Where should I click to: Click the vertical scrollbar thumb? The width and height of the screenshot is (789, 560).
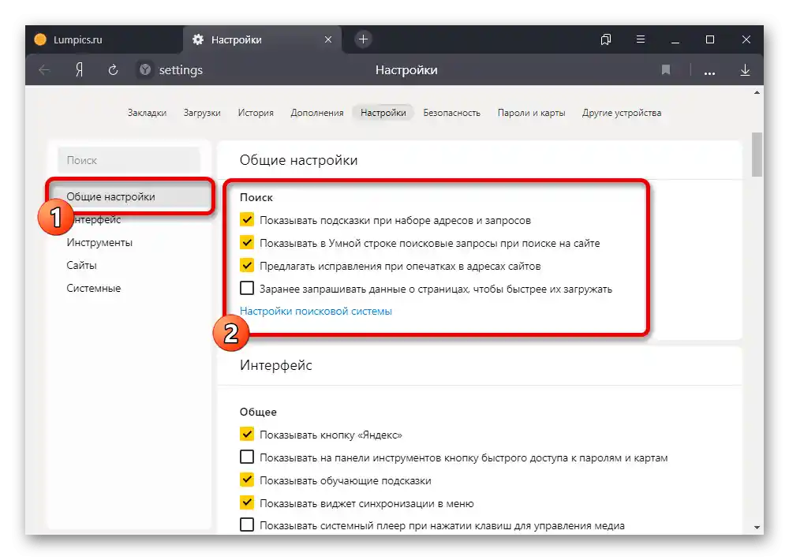coord(757,155)
